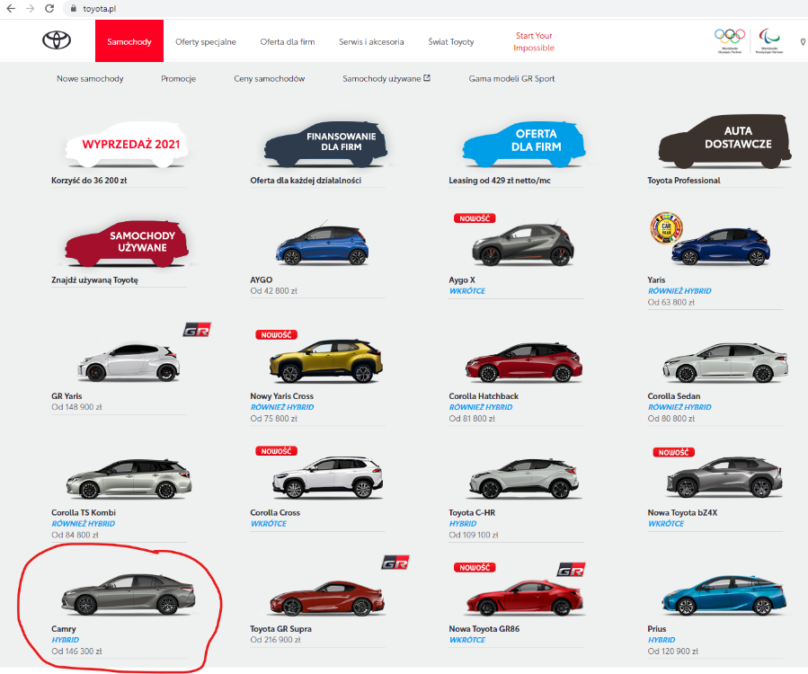The image size is (808, 674).
Task: Select the Samochody menu tab
Action: 129,41
